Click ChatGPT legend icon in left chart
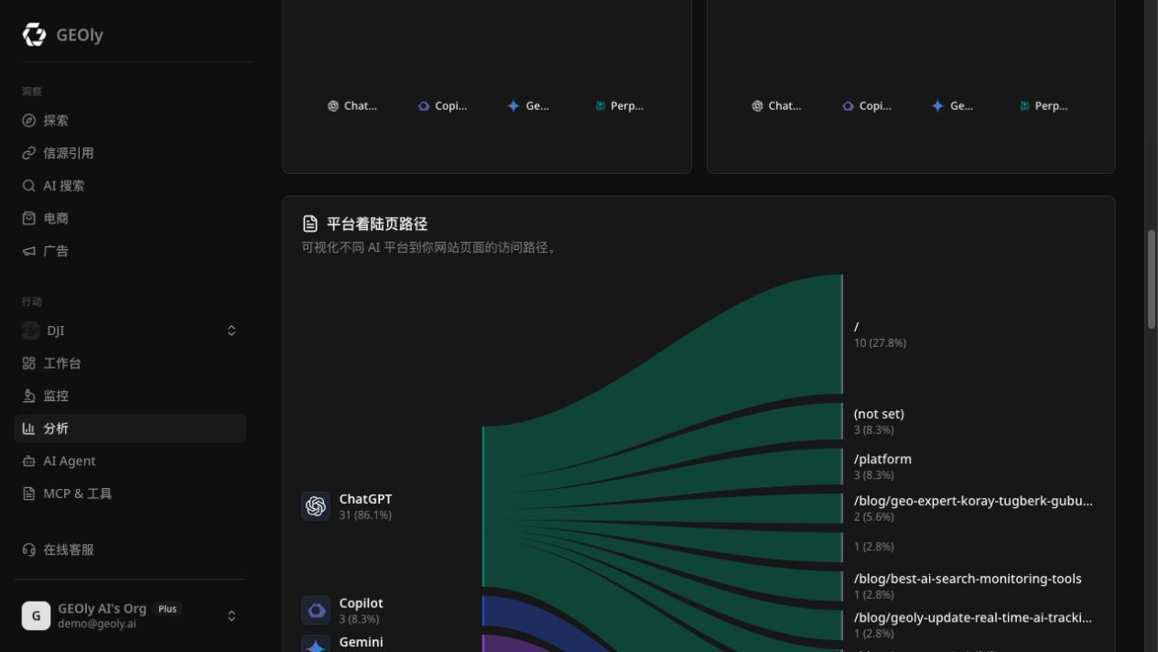This screenshot has width=1158, height=652. pyautogui.click(x=333, y=106)
